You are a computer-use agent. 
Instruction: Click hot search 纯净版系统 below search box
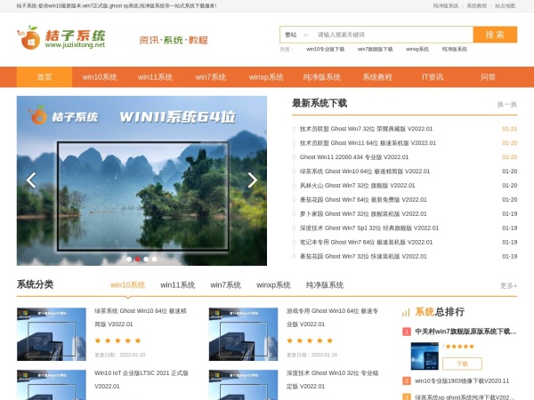coord(455,49)
